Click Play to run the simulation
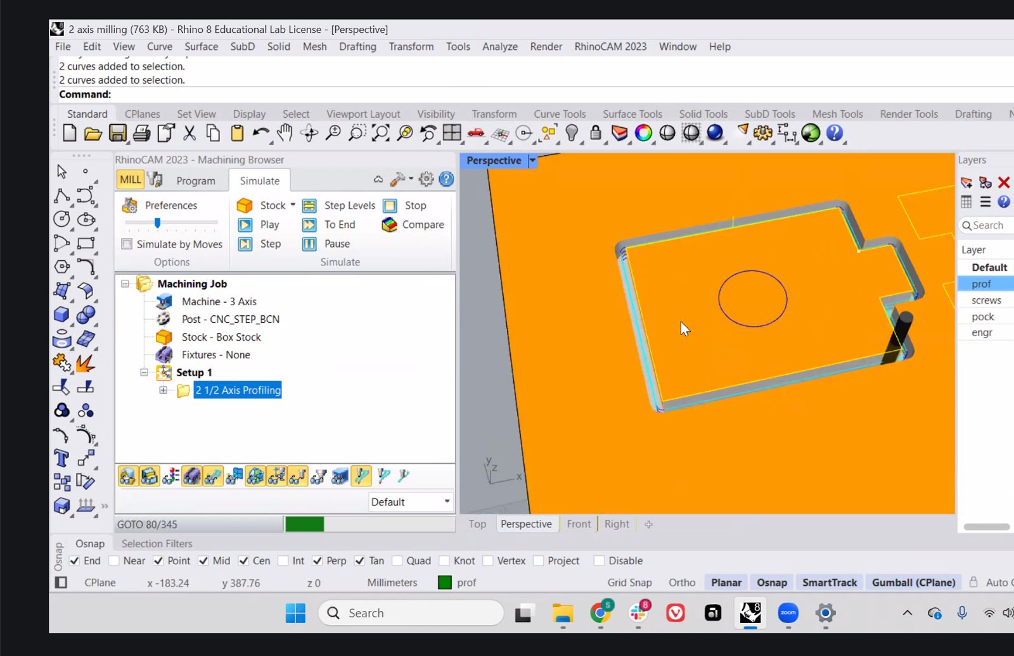 pos(259,225)
